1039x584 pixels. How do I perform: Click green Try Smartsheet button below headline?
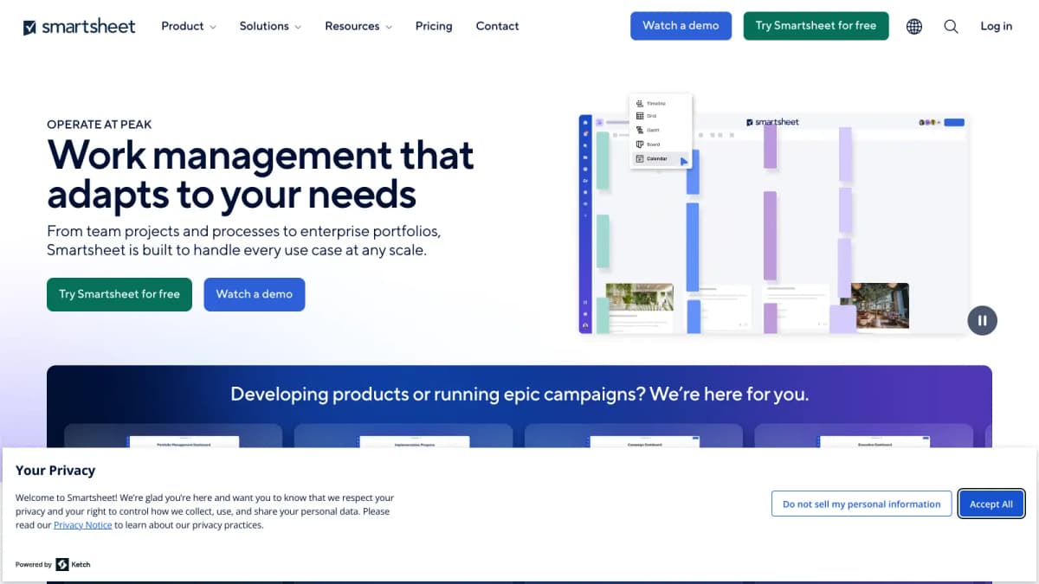tap(119, 294)
